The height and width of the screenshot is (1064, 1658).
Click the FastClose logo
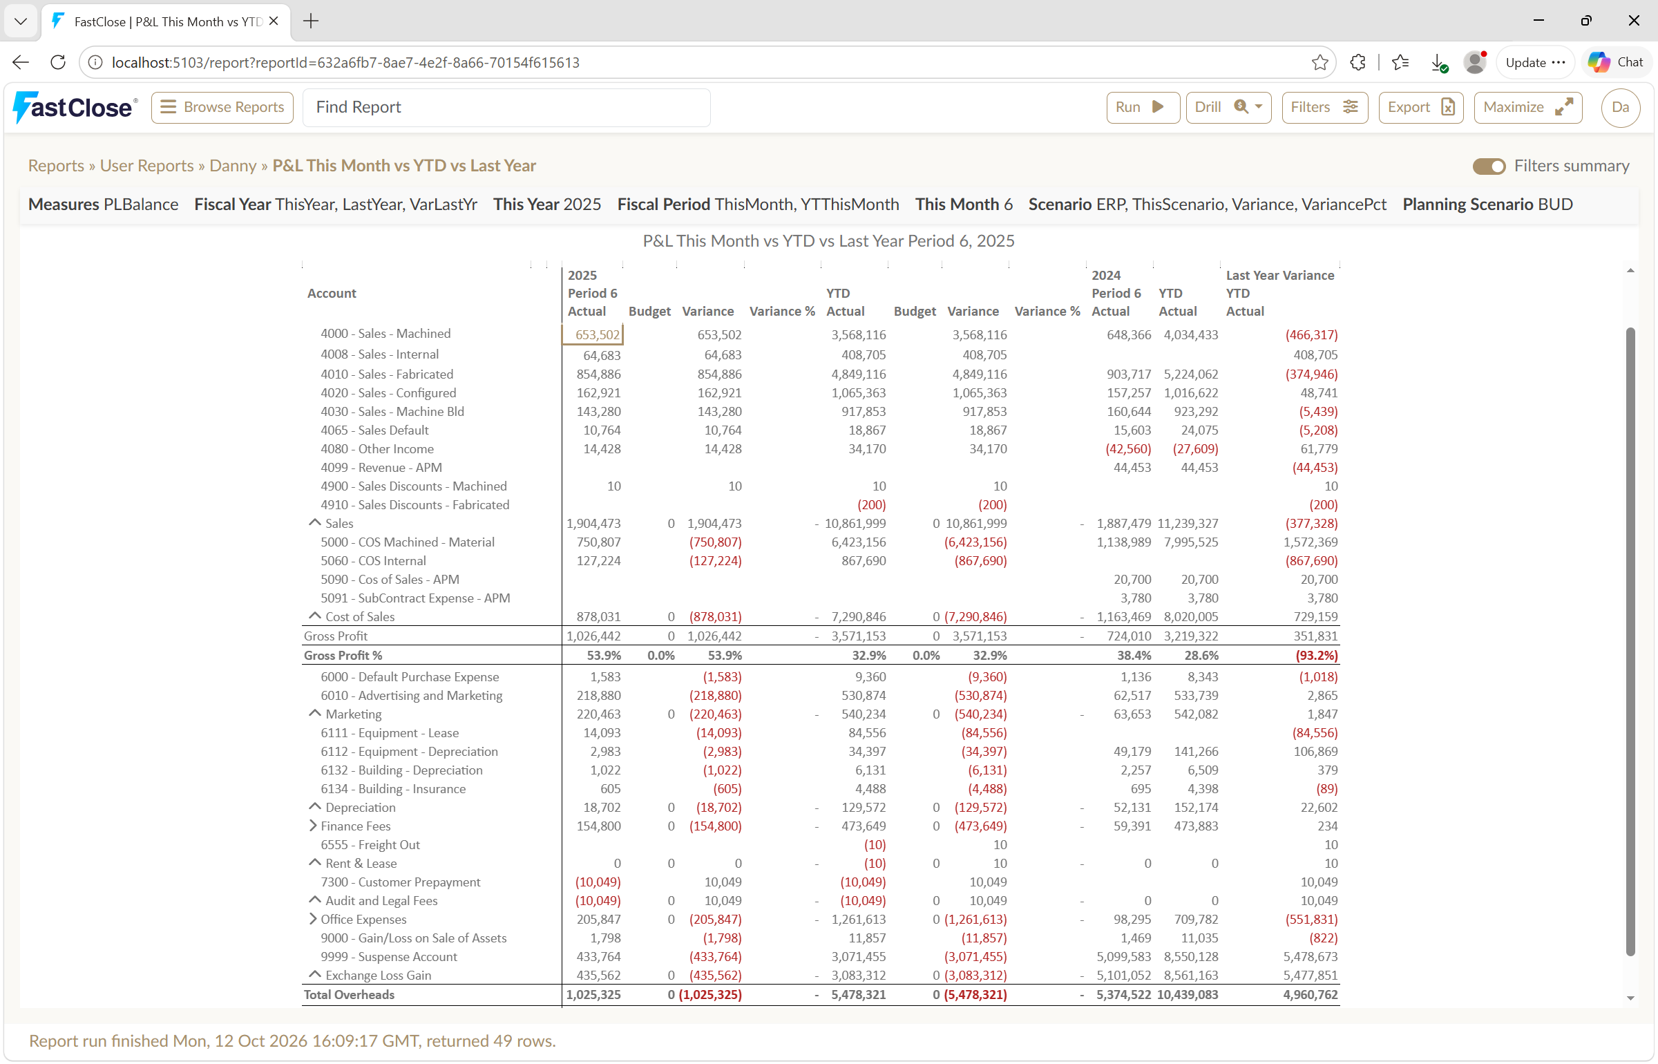(75, 107)
